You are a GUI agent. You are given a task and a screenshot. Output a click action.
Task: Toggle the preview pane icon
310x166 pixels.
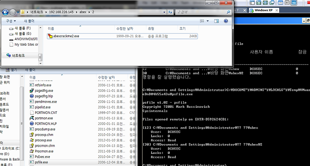[217, 21]
